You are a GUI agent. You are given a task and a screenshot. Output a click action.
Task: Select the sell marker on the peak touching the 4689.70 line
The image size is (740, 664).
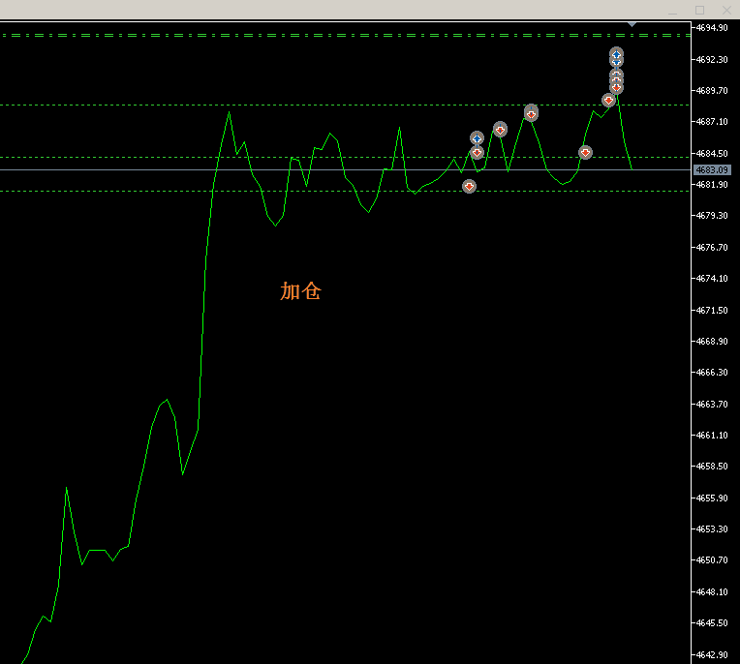[531, 112]
